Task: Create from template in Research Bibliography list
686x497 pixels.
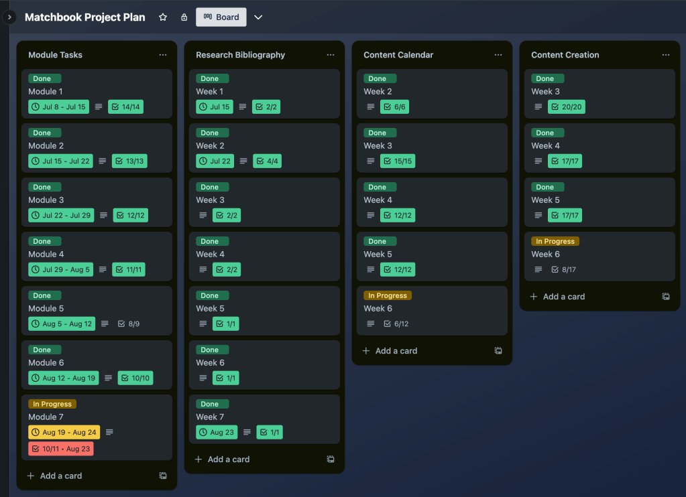Action: tap(331, 459)
